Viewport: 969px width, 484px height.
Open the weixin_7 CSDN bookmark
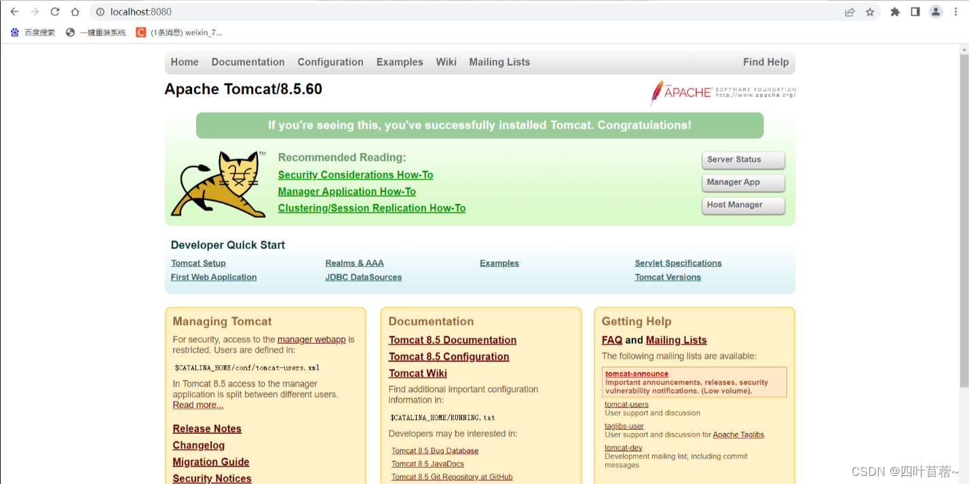(179, 33)
